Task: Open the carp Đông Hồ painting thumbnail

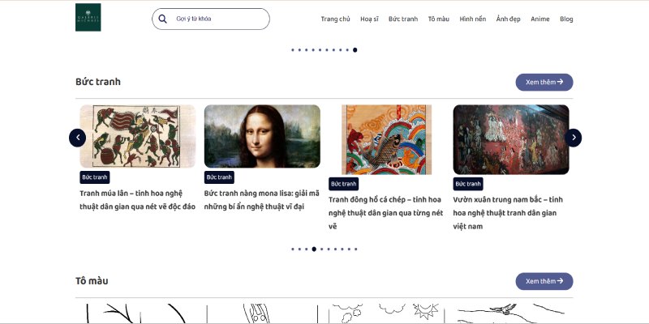Action: [387, 139]
